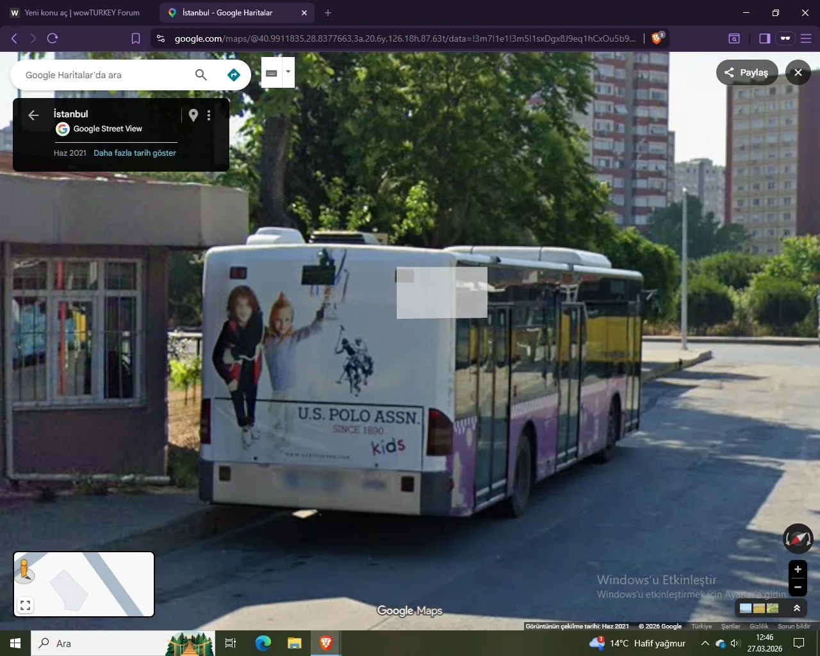Screen dimensions: 820x656
Task: Click the location pin icon in İstanbul panel
Action: coord(193,115)
